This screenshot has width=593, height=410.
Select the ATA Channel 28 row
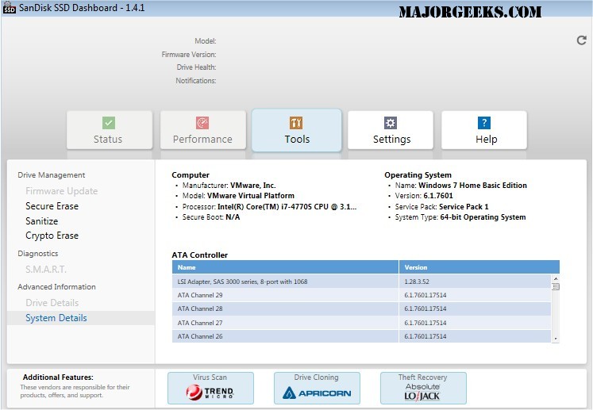(361, 308)
